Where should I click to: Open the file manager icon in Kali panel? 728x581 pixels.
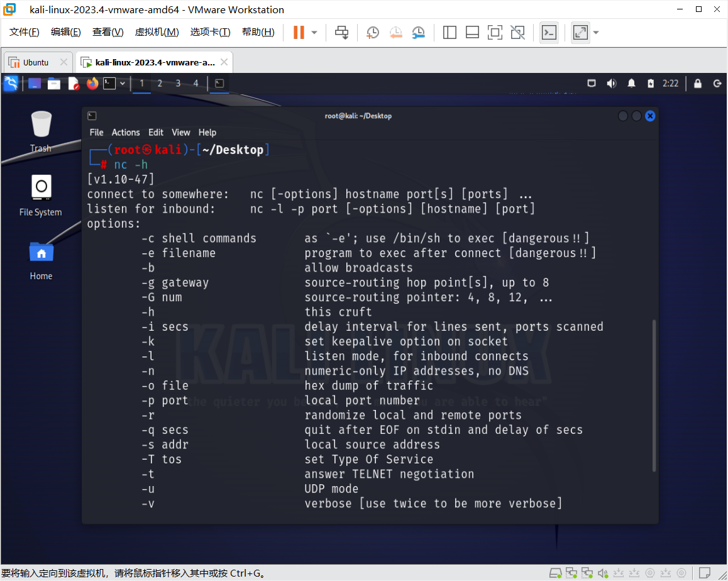tap(54, 84)
